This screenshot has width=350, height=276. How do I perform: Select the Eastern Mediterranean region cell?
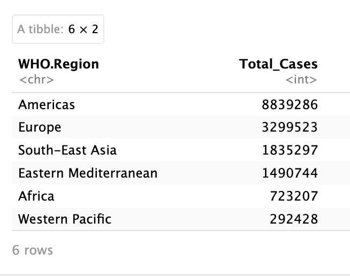click(88, 173)
